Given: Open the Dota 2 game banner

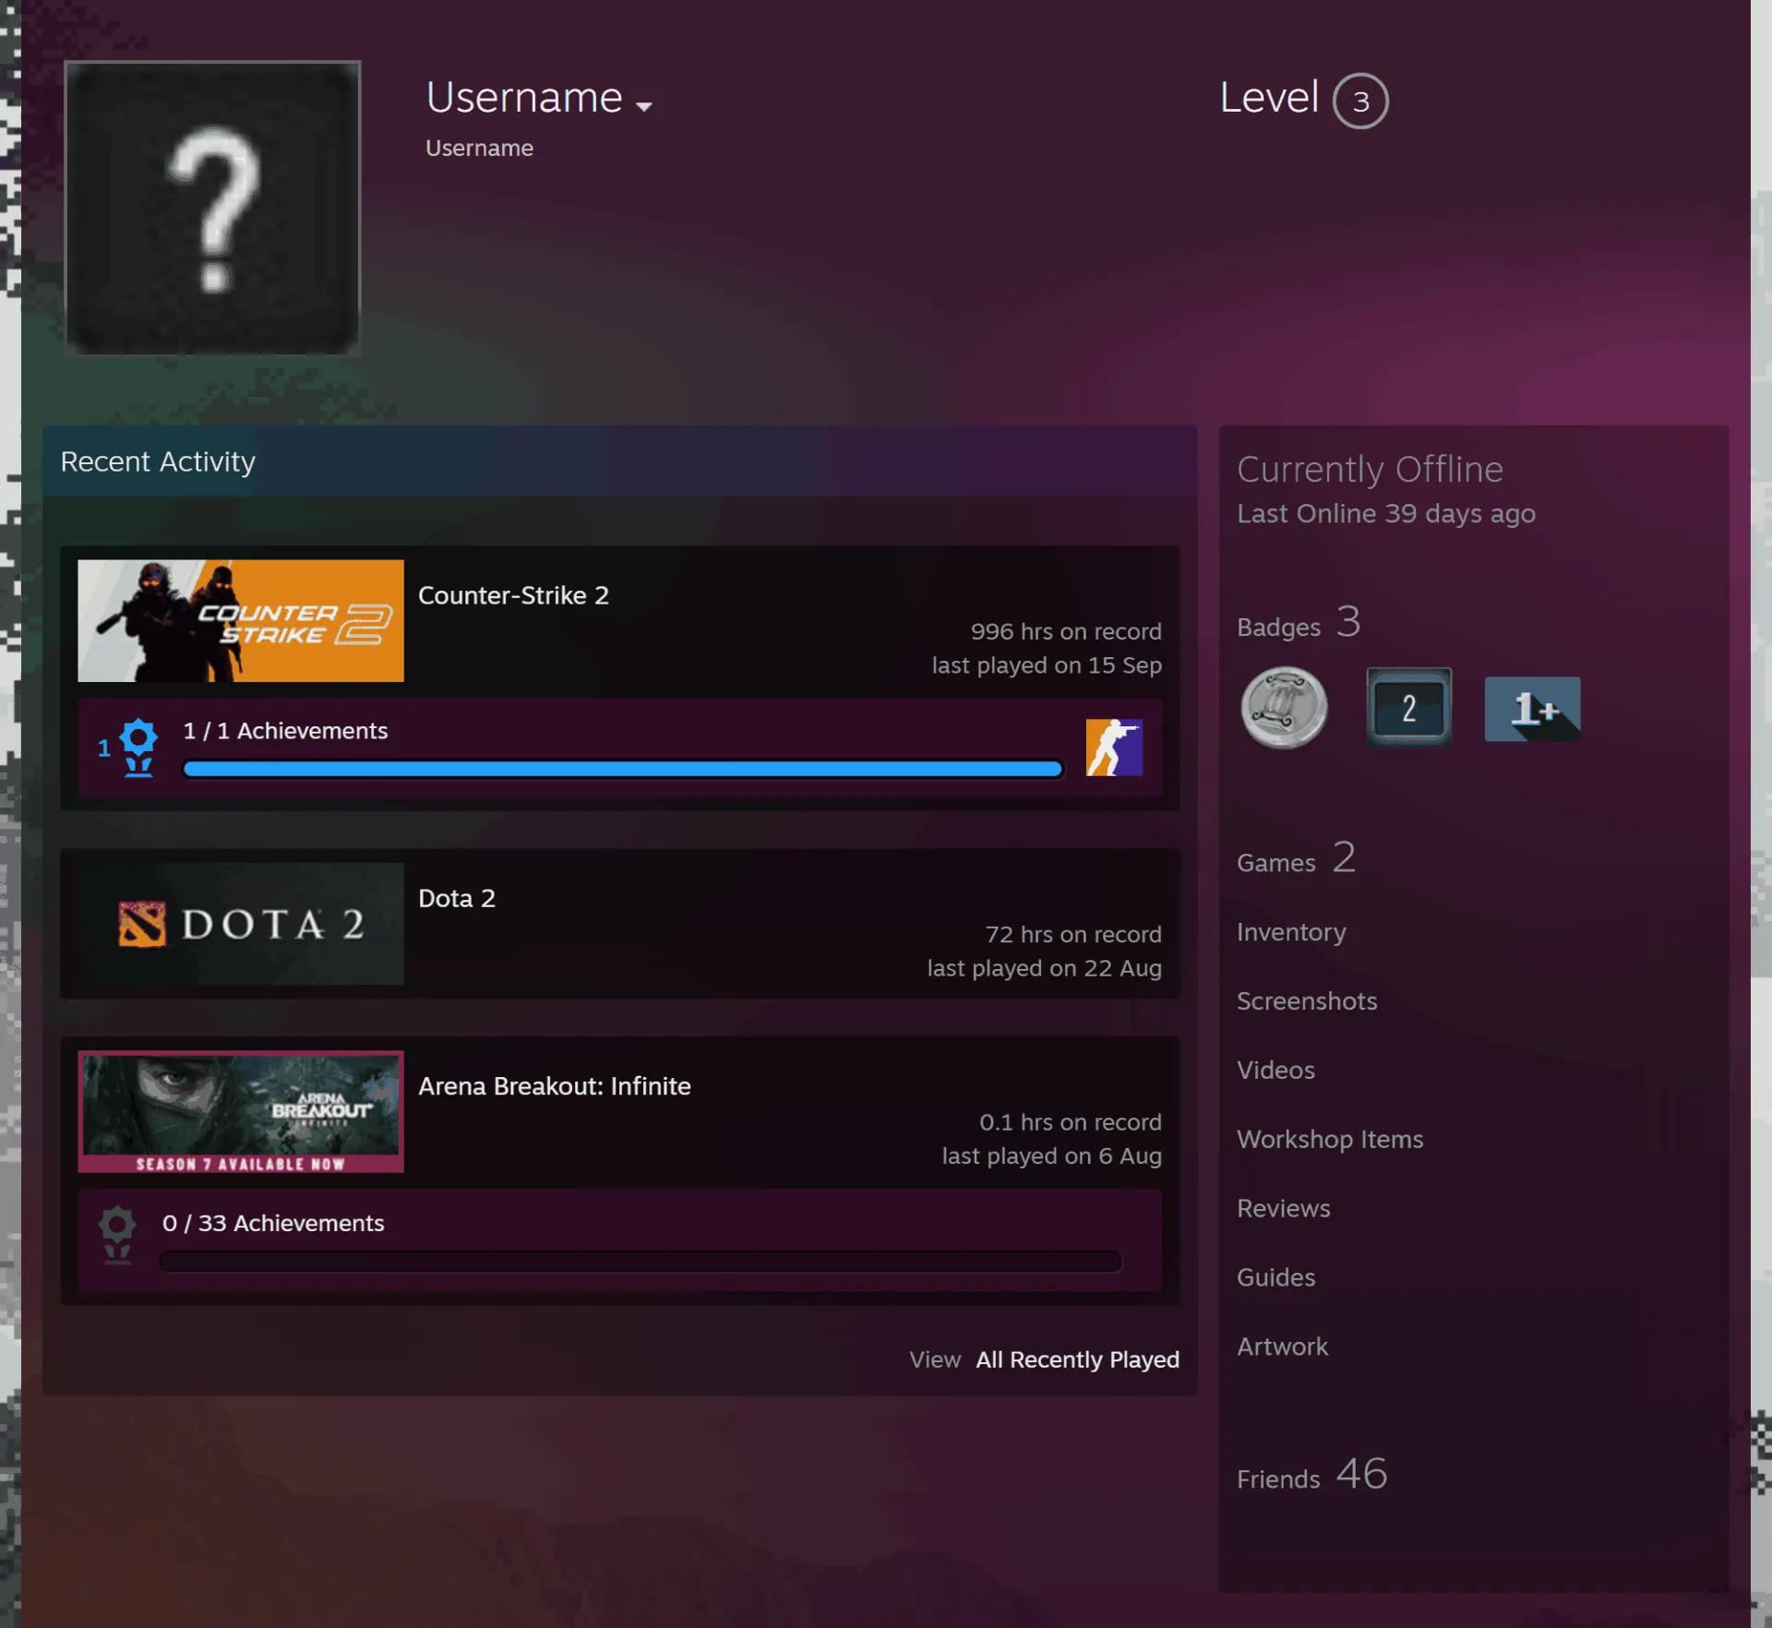Looking at the screenshot, I should 241,923.
